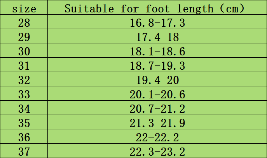Click the 16.8-17.3 foot length cell
This screenshot has width=267, height=158.
tap(157, 23)
